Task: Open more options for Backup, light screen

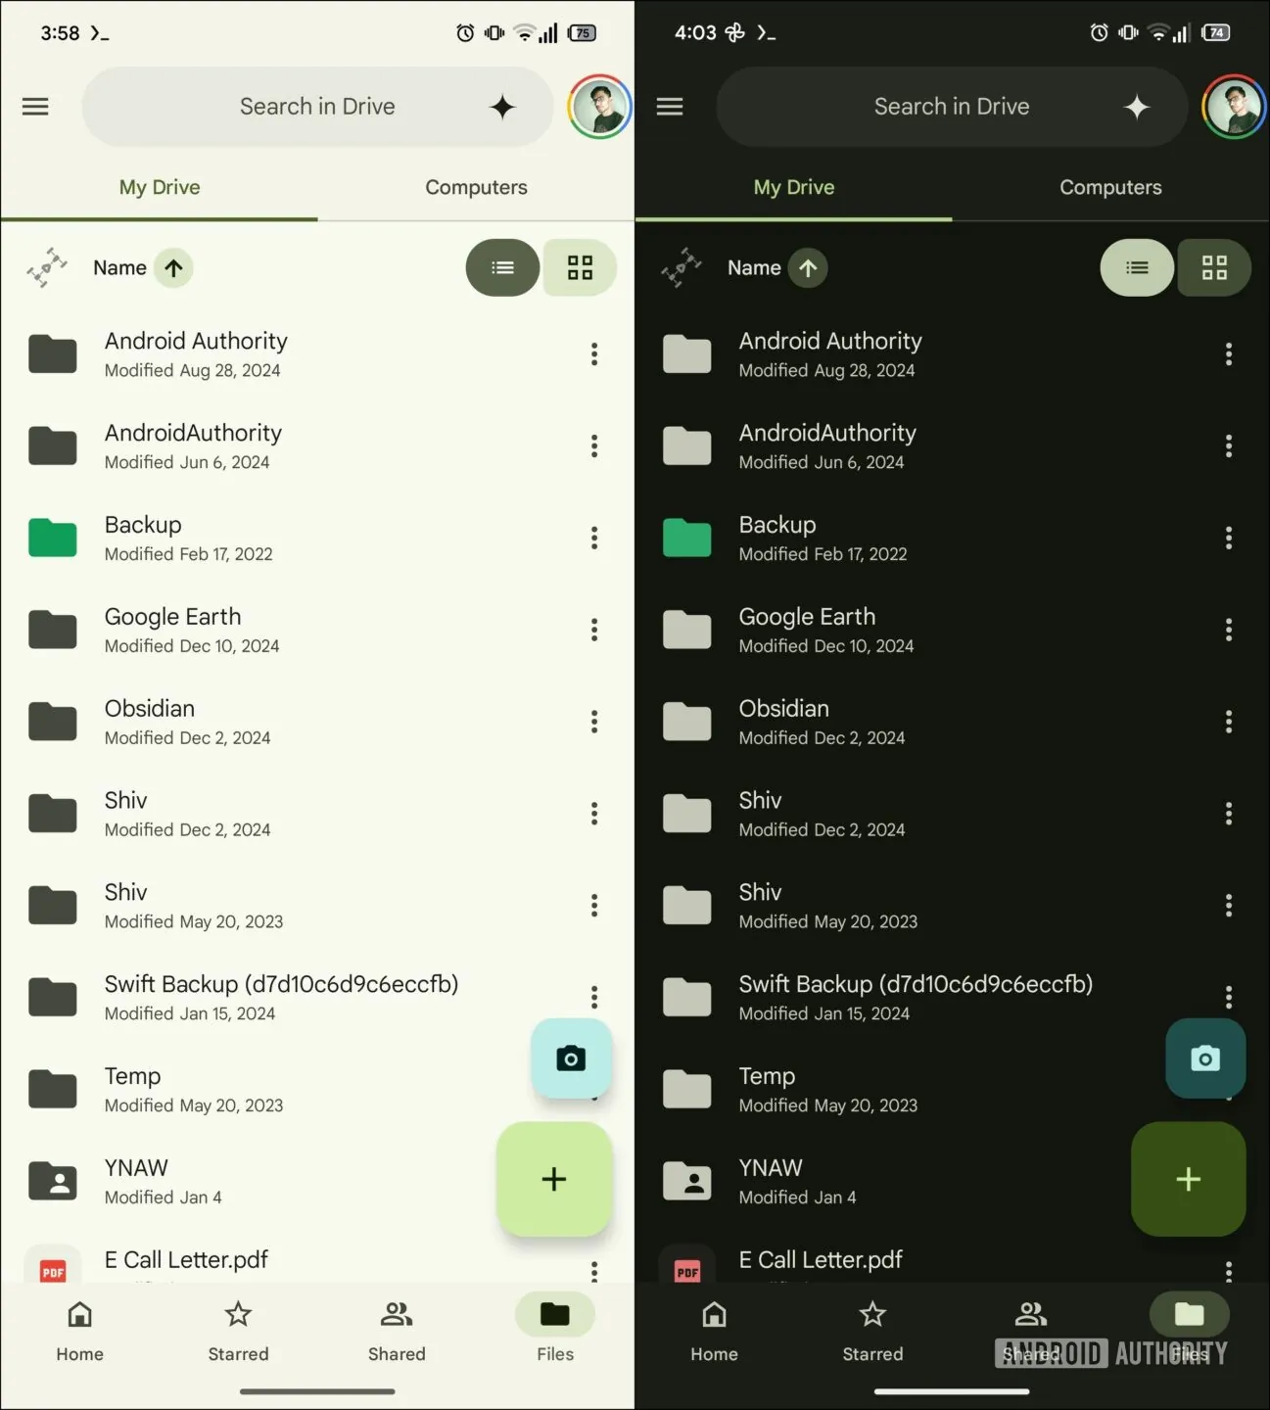Action: [x=594, y=538]
